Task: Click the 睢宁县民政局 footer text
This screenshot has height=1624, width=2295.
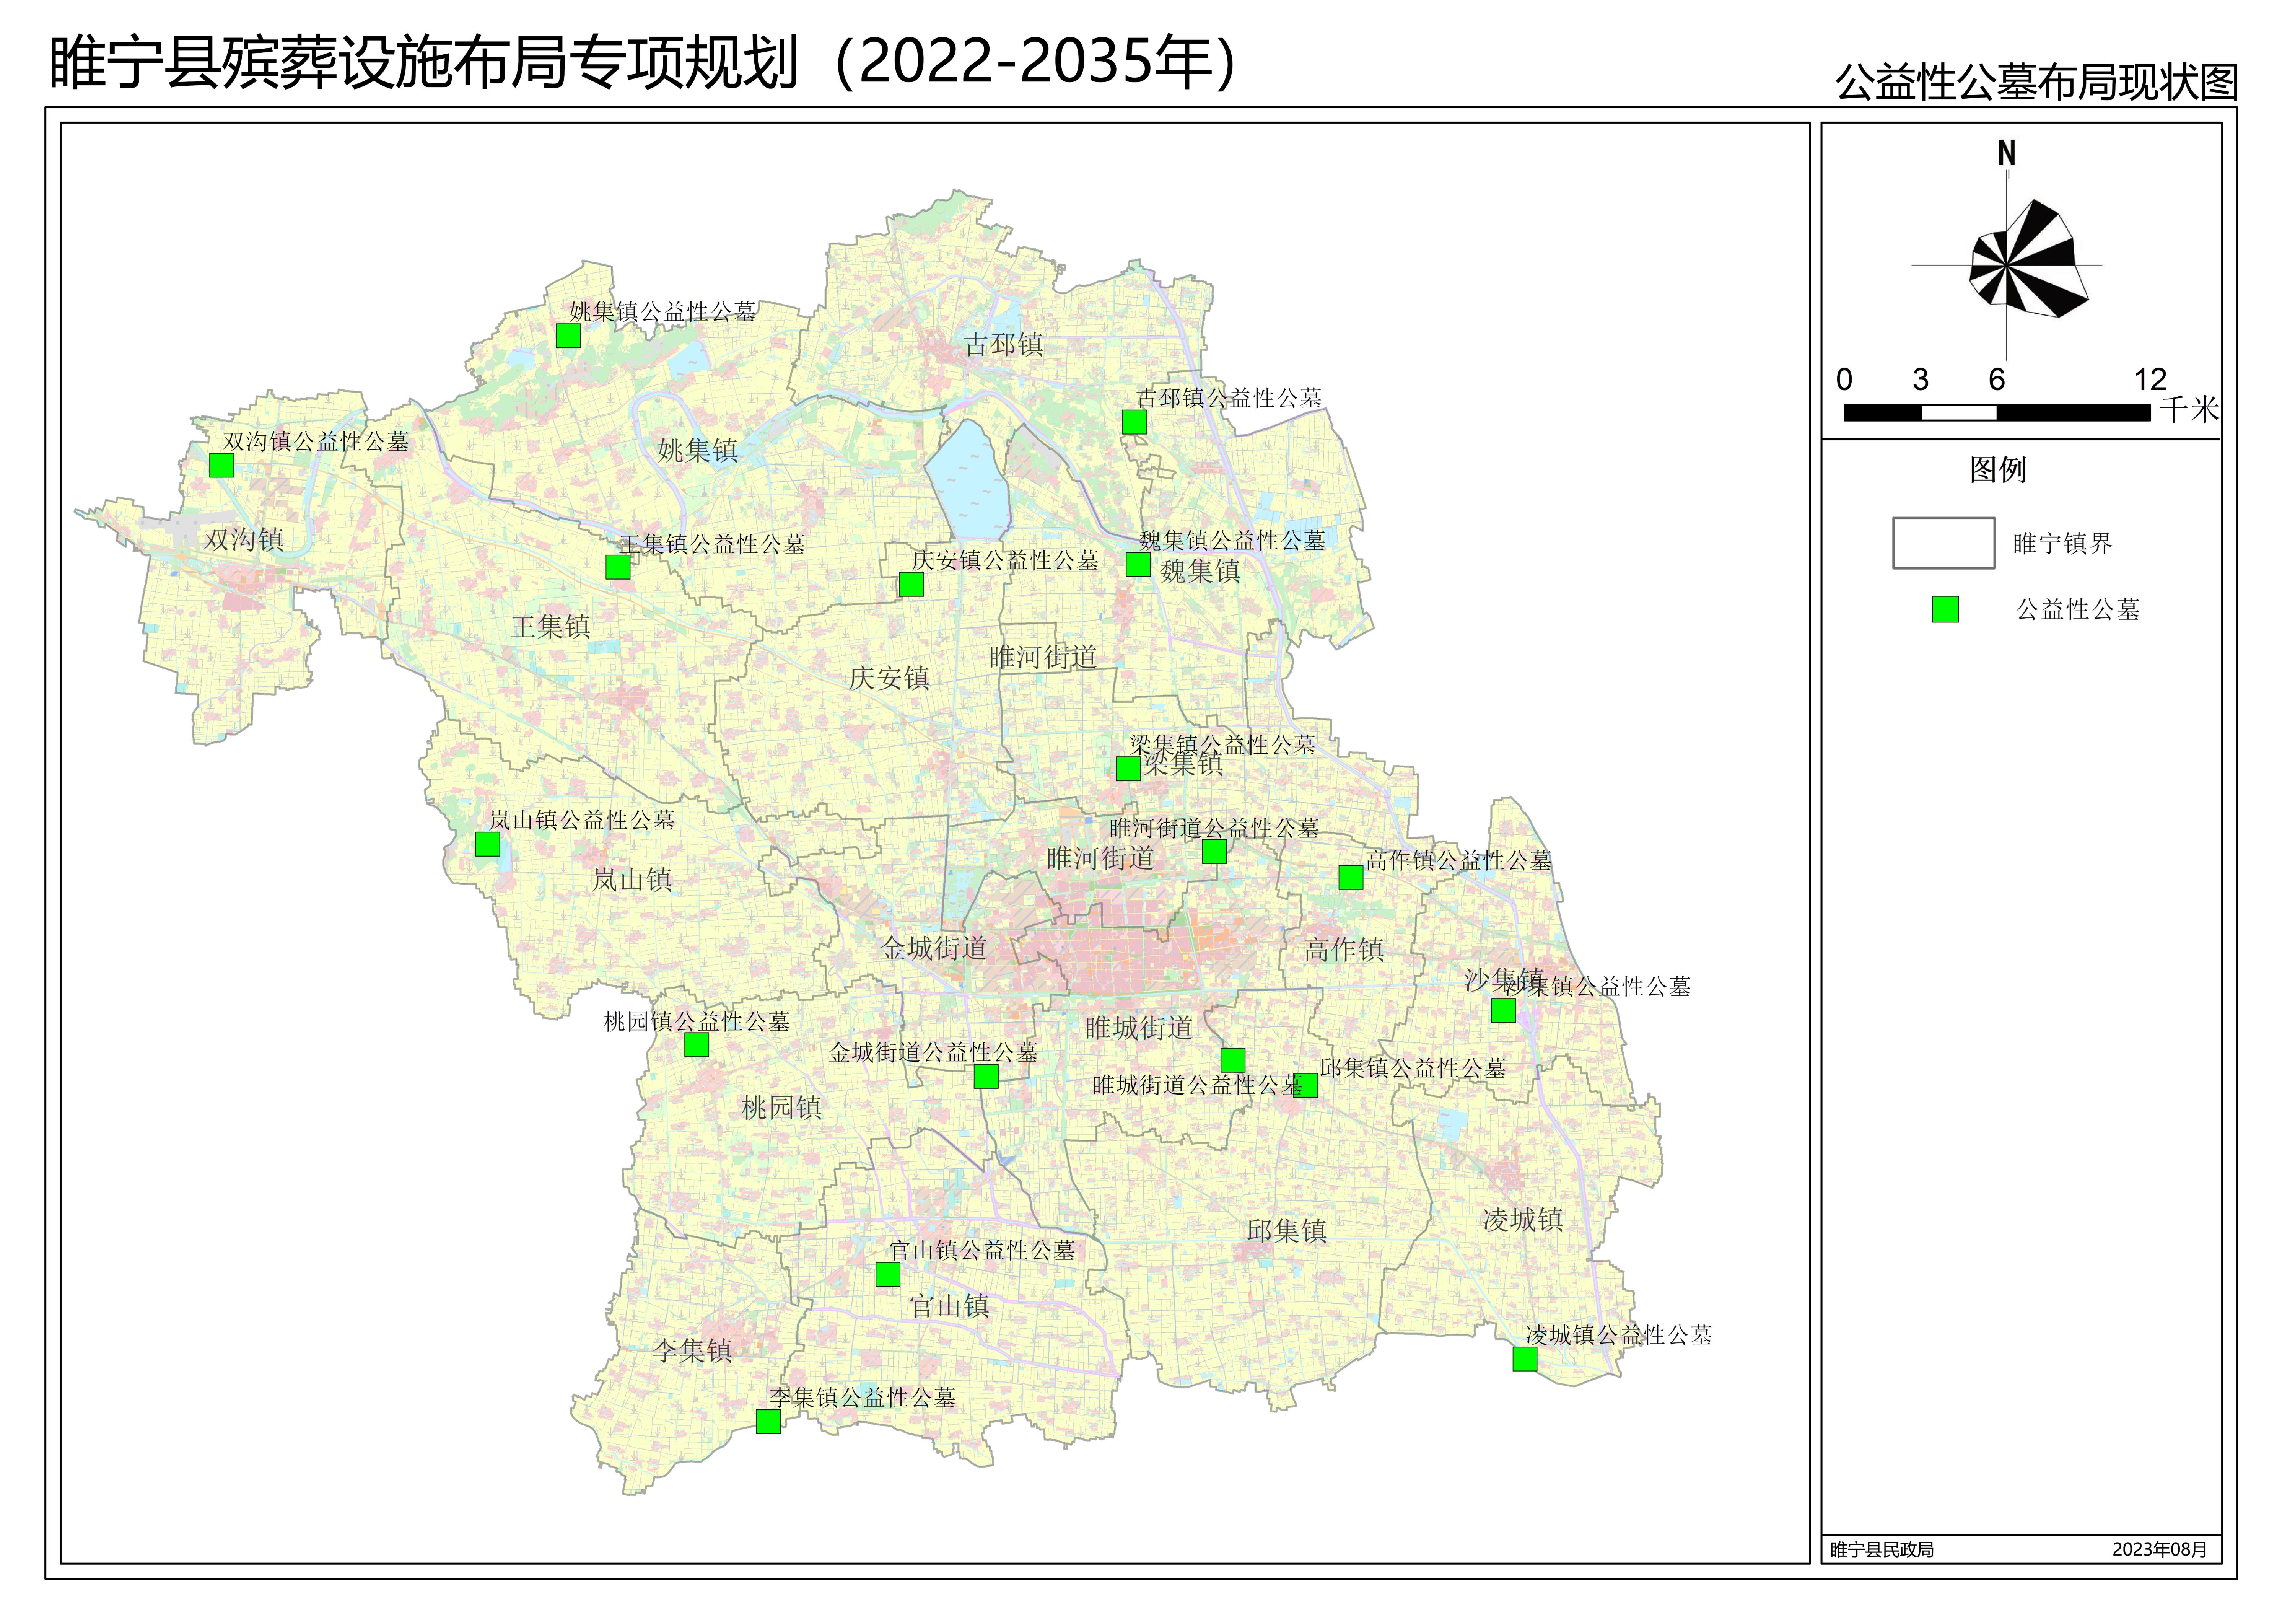Action: 1882,1550
